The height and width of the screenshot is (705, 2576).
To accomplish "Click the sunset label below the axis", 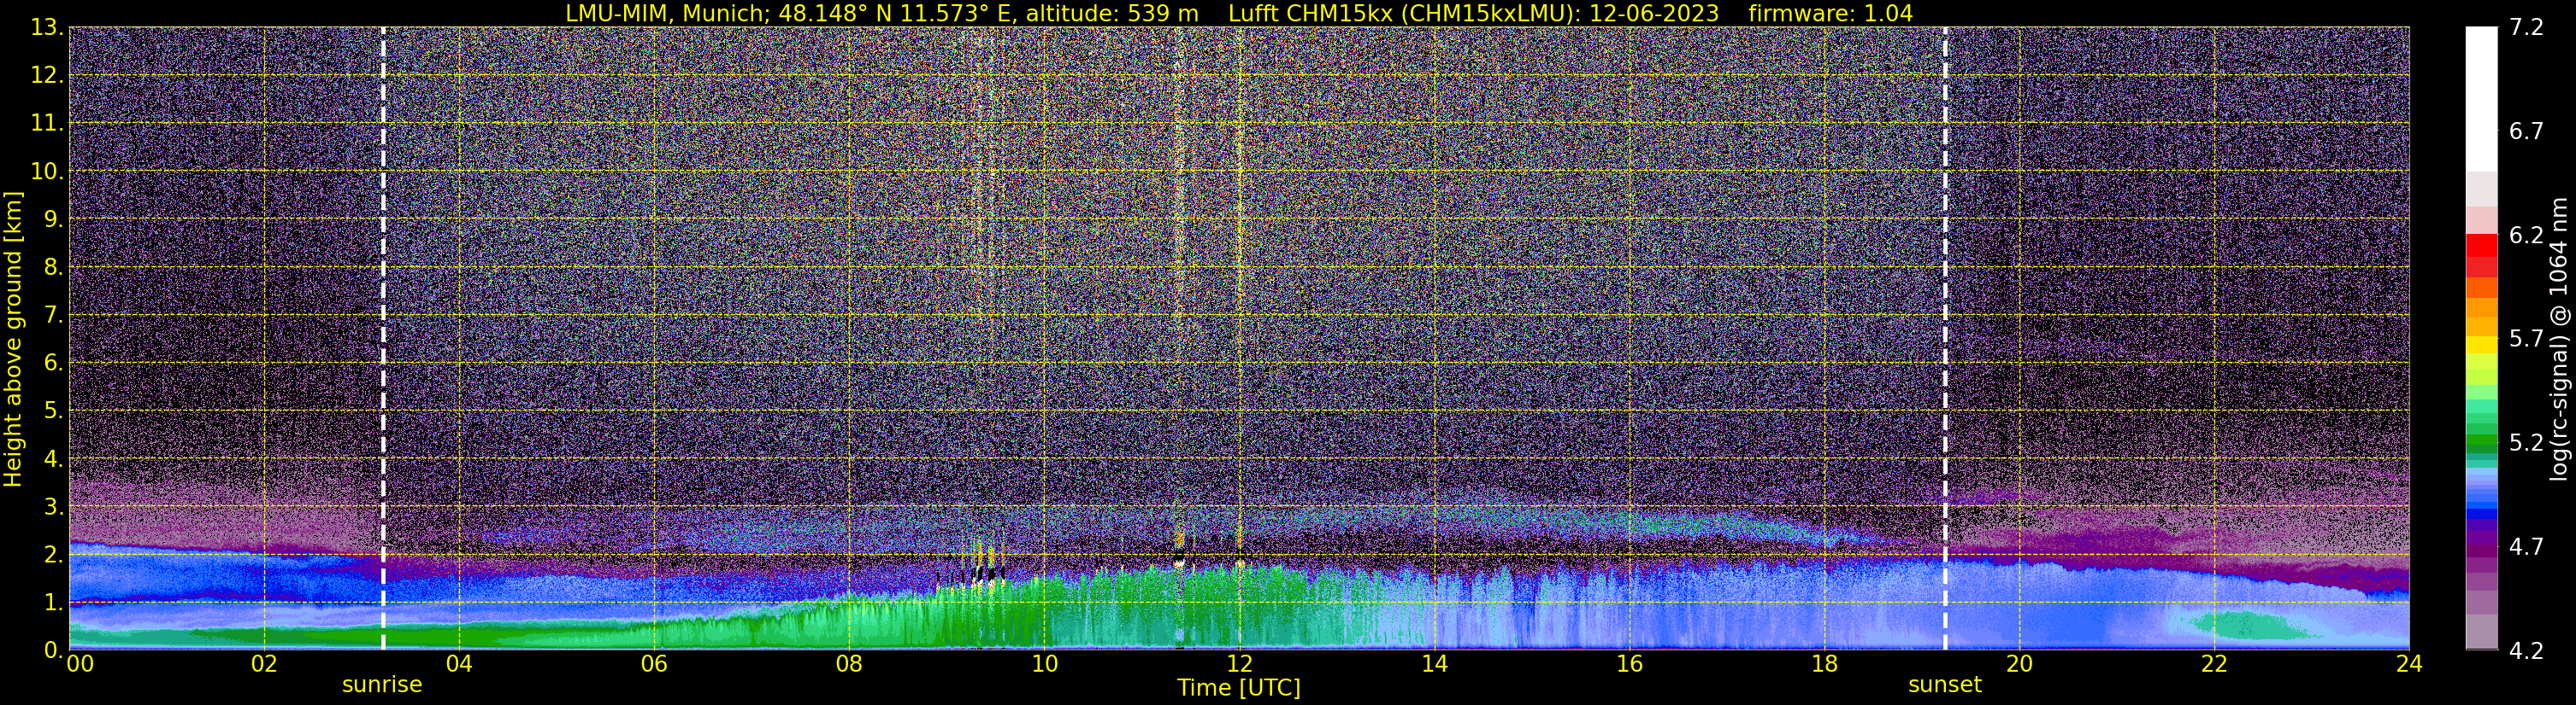I will (x=1944, y=685).
